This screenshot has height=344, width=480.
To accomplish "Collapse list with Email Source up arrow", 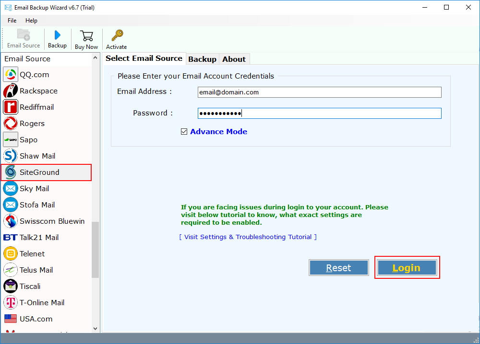I will tap(95, 58).
